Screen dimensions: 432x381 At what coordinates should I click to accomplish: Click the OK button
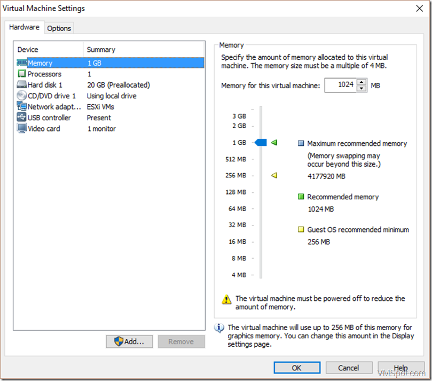[x=297, y=368]
